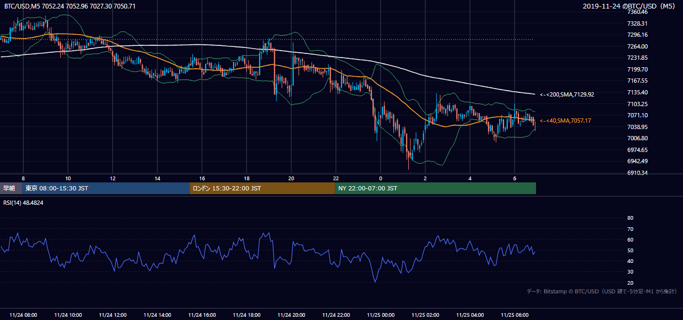Image resolution: width=683 pixels, height=320 pixels.
Task: Click price axis value 7264.00
Action: [x=637, y=46]
